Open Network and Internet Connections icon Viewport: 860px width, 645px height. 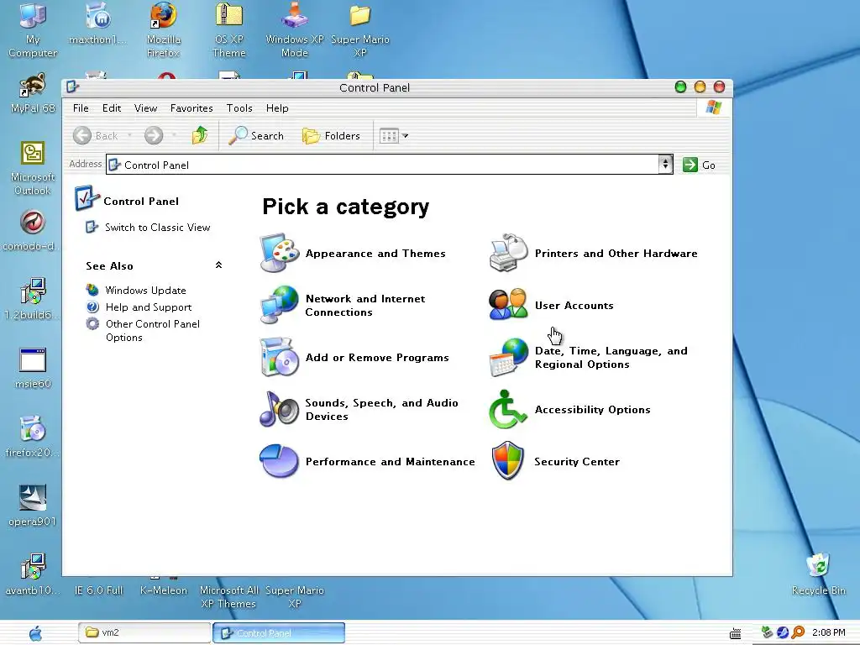(279, 305)
